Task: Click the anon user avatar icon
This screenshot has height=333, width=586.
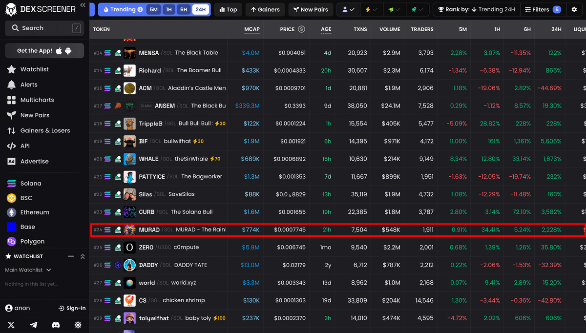Action: (9, 308)
